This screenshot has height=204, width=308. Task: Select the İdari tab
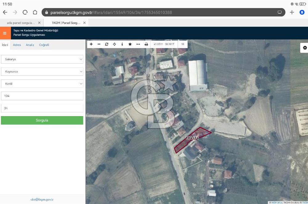[x=5, y=45]
